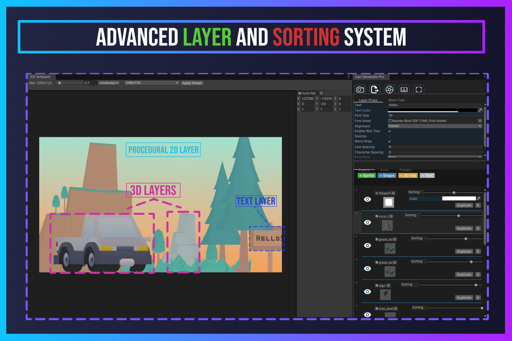Click the camera capture icon
512x341 pixels.
coord(360,89)
